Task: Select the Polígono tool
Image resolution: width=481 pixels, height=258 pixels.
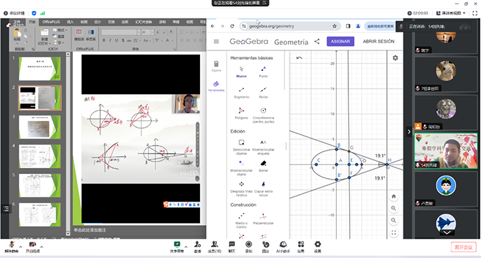Action: tap(241, 114)
